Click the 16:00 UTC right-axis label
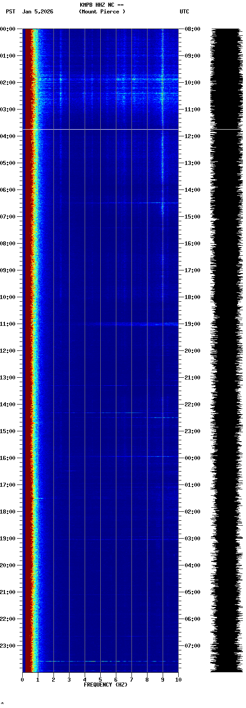 tap(193, 244)
